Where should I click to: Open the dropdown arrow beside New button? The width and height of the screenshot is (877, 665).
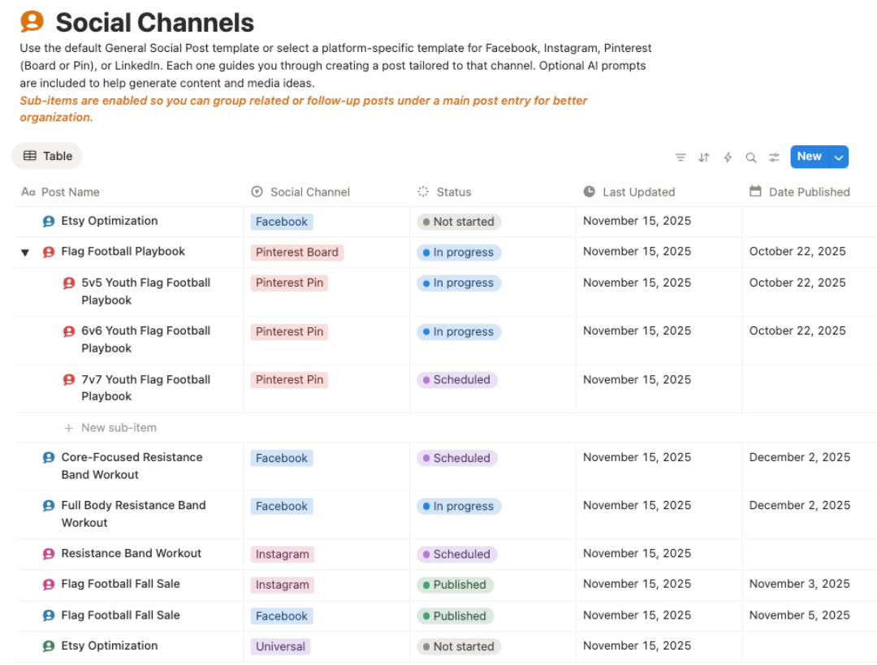pos(839,158)
